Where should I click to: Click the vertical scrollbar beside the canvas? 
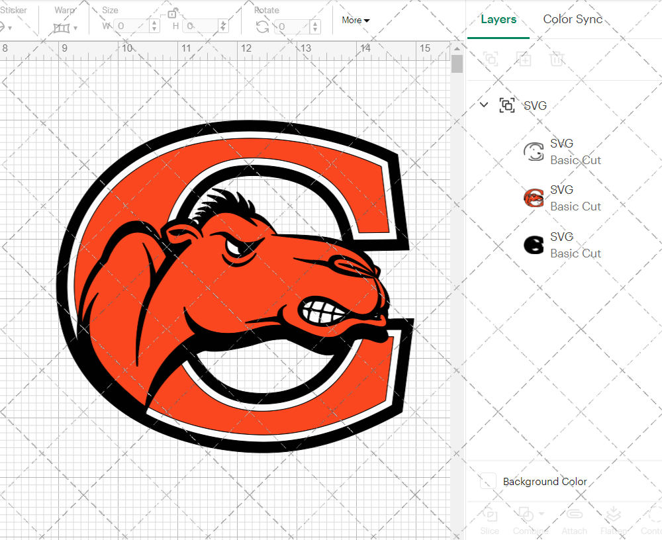pos(456,63)
